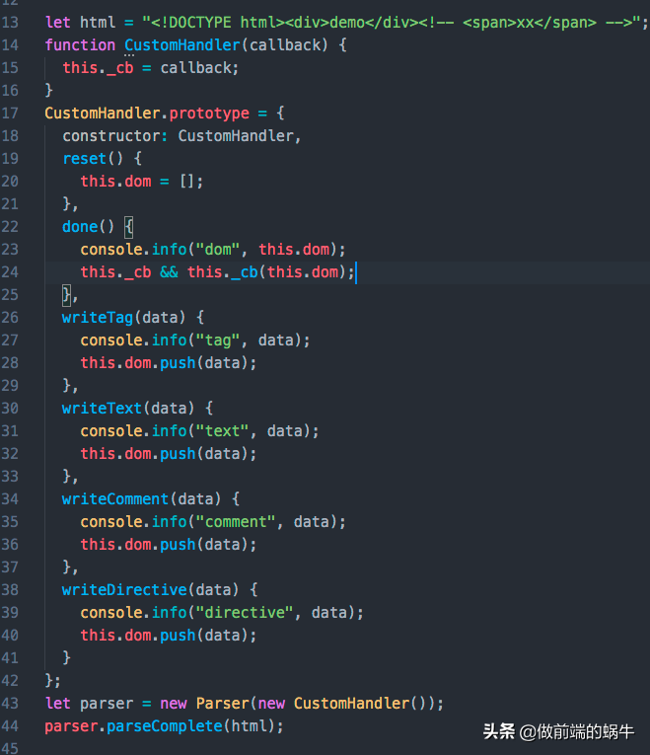
Task: Click the push call on line 40
Action: [178, 636]
